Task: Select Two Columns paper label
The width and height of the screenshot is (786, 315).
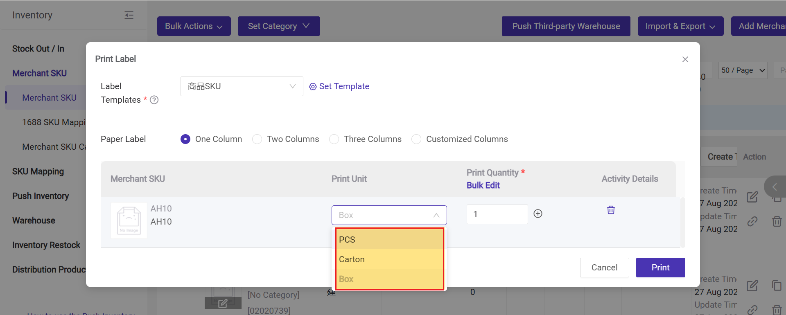Action: [x=257, y=139]
